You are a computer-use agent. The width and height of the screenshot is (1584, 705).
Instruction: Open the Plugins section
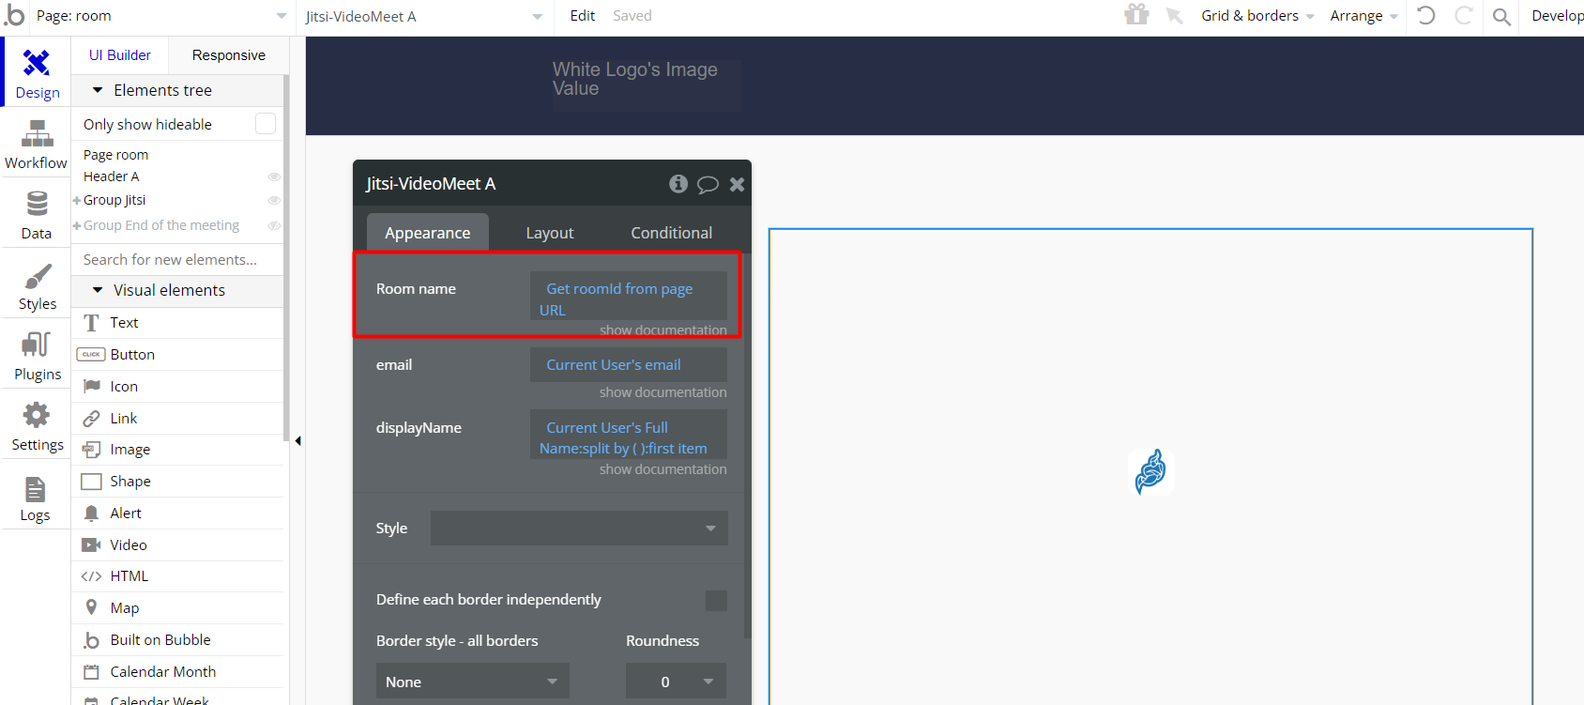[37, 355]
